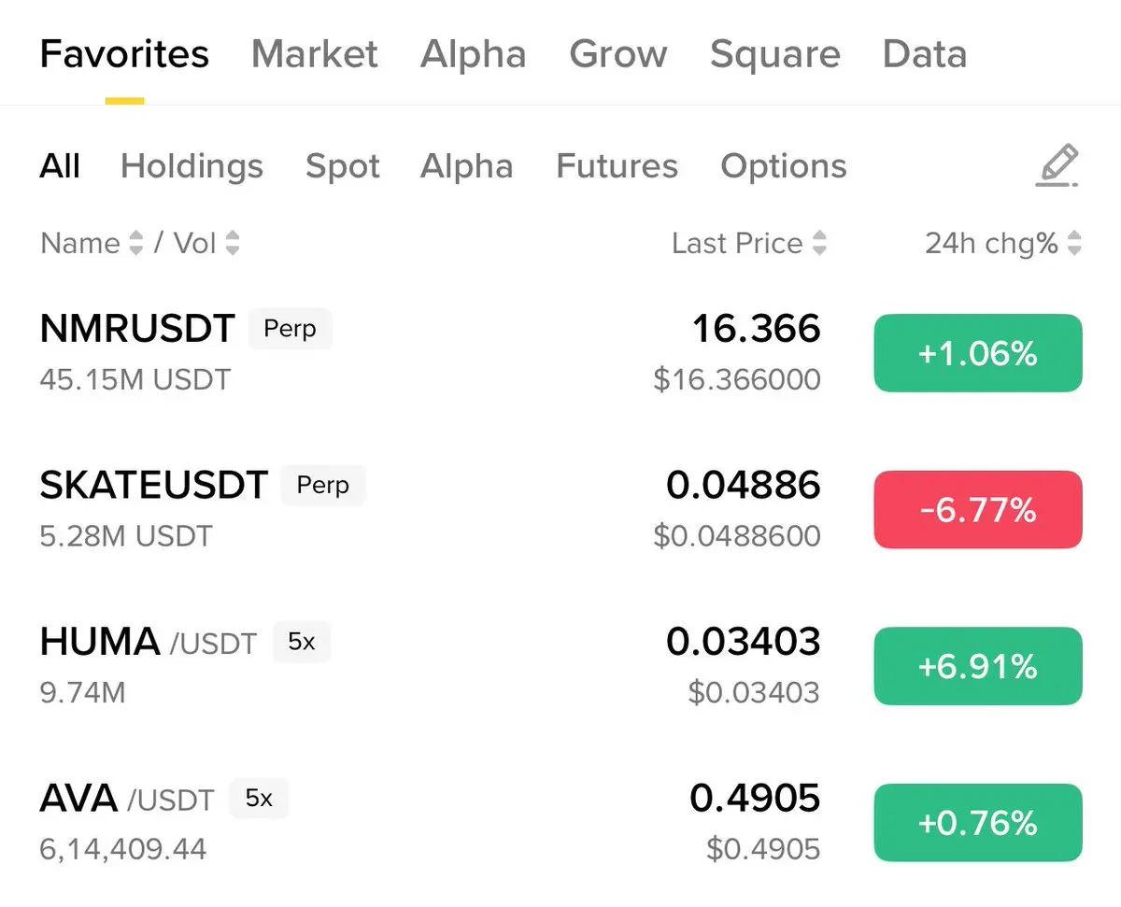The width and height of the screenshot is (1121, 907).
Task: Tap the edit pencil icon
Action: pyautogui.click(x=1057, y=166)
